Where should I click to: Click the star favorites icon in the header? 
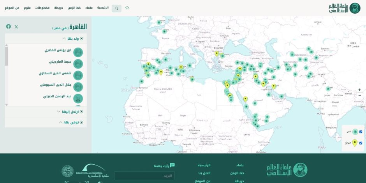pyautogui.click(x=127, y=8)
